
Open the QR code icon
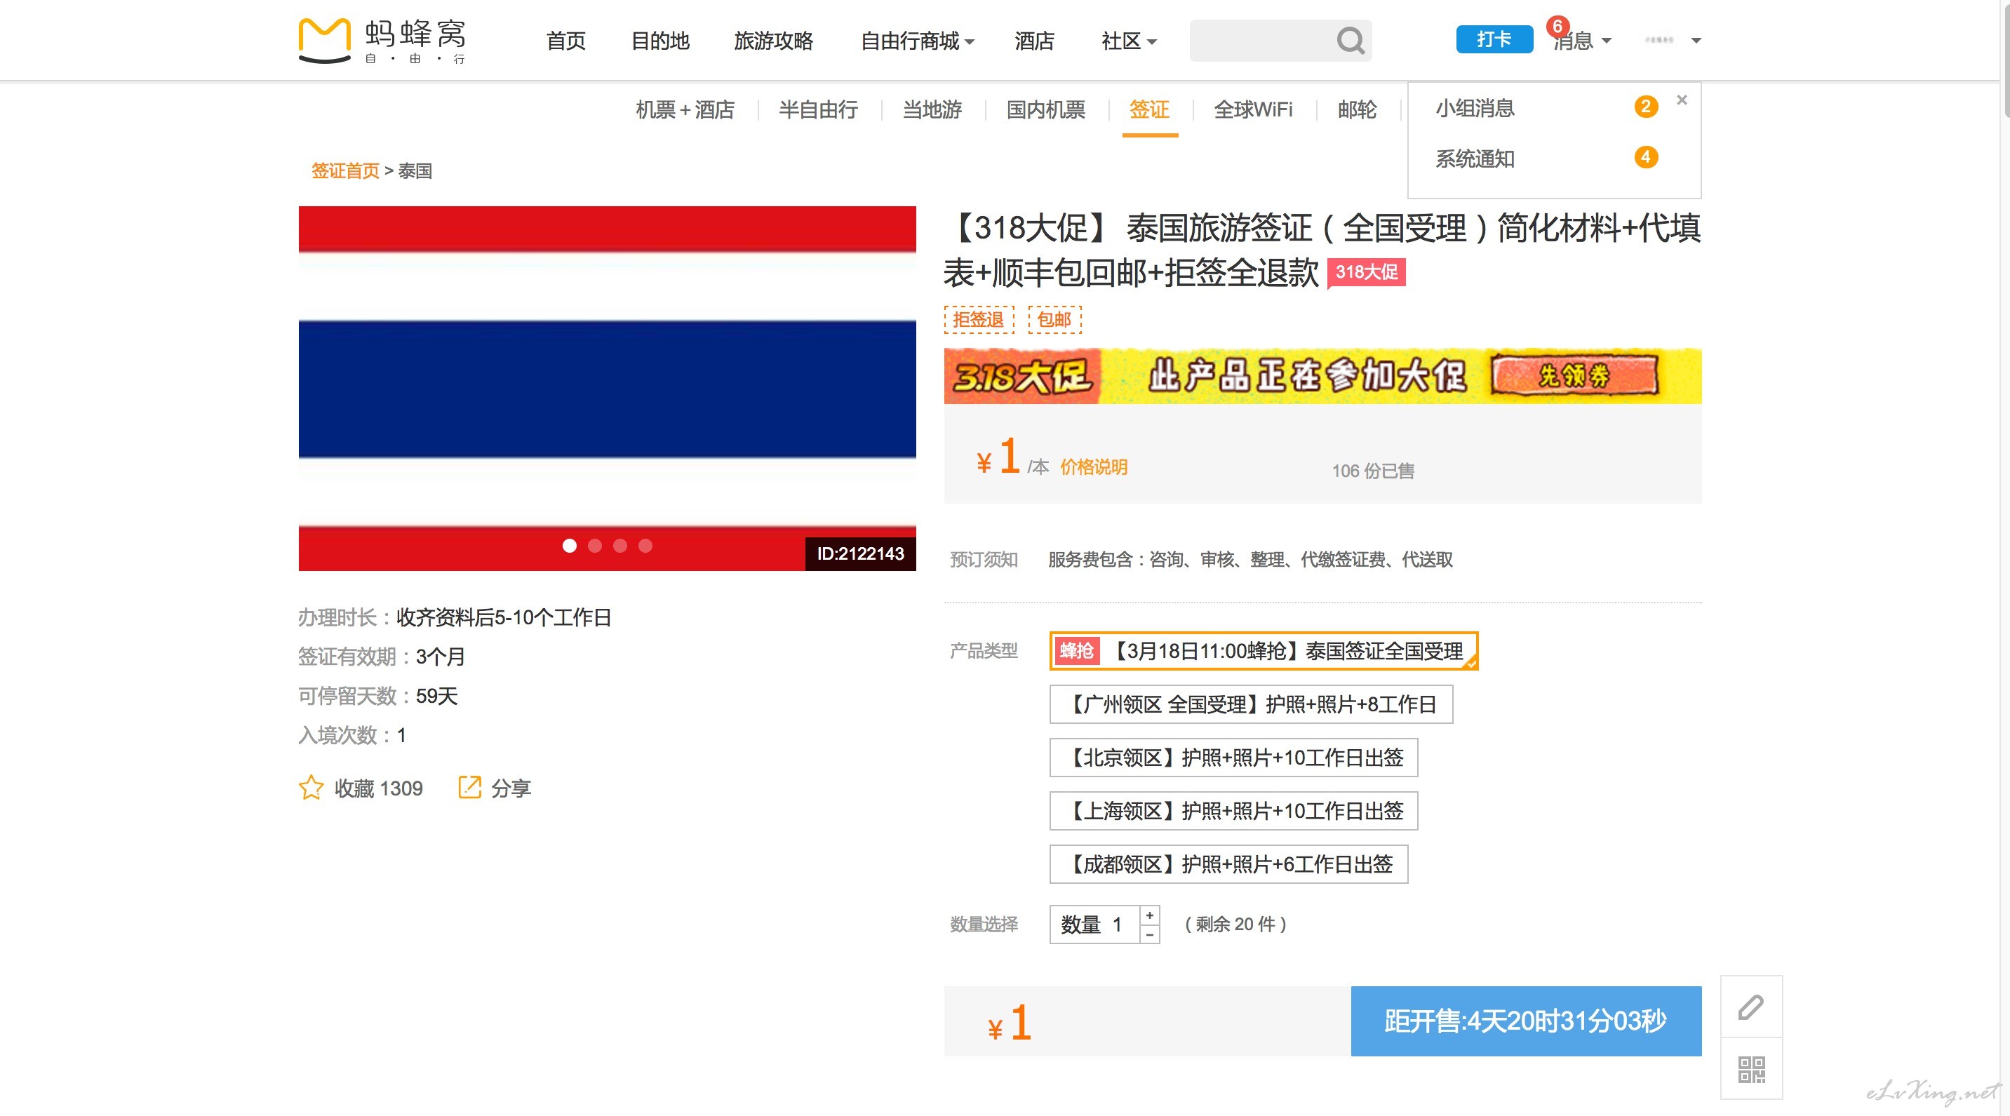tap(1750, 1069)
